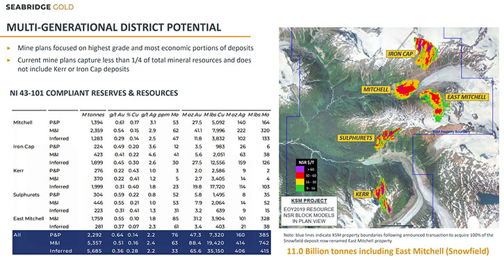
Task: Click the second orange bullet arrow
Action: coord(9,60)
